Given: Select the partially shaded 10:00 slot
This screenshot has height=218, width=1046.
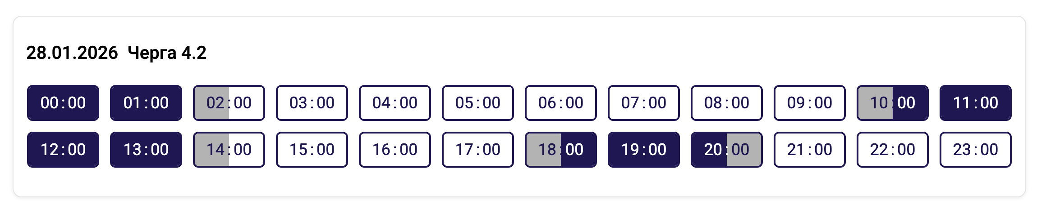Looking at the screenshot, I should 893,103.
